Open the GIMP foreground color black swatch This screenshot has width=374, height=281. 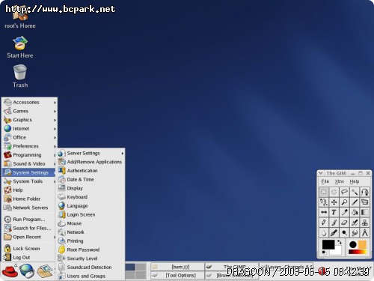[x=328, y=244]
